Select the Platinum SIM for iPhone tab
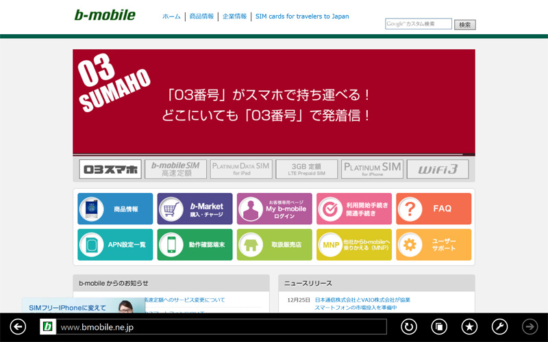 pyautogui.click(x=372, y=169)
